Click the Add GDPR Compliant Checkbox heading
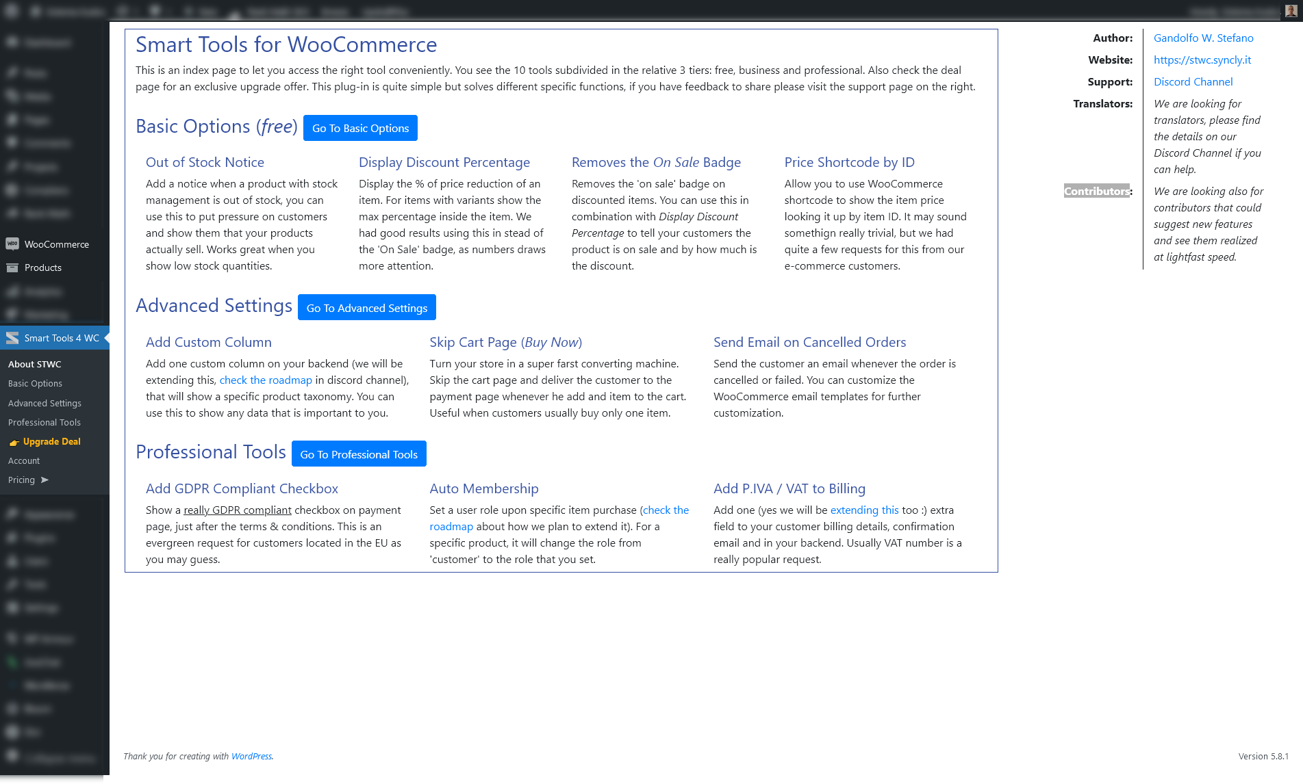 242,489
